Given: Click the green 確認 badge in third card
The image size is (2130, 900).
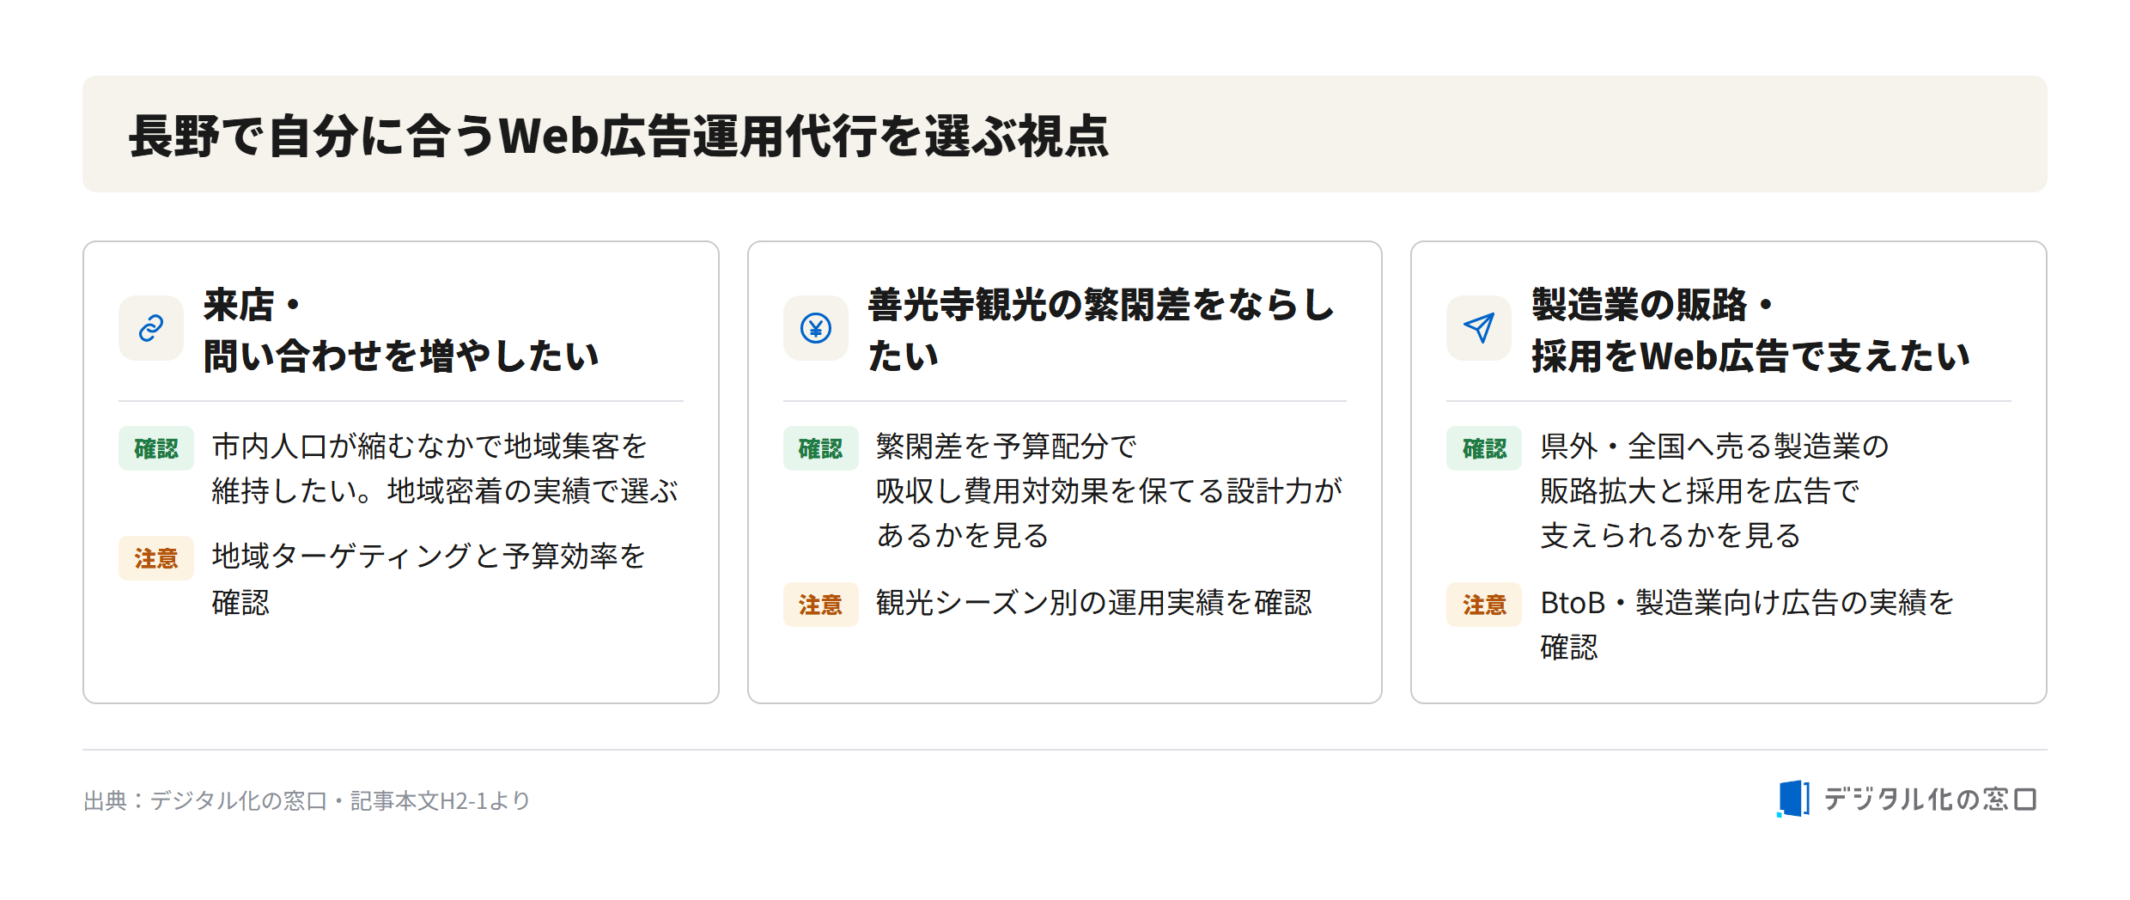Looking at the screenshot, I should [x=1484, y=448].
